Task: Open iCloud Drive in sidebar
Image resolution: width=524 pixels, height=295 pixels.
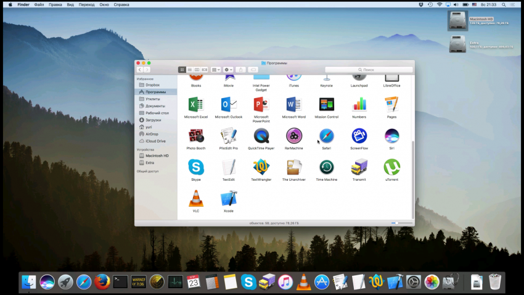Action: pos(156,141)
